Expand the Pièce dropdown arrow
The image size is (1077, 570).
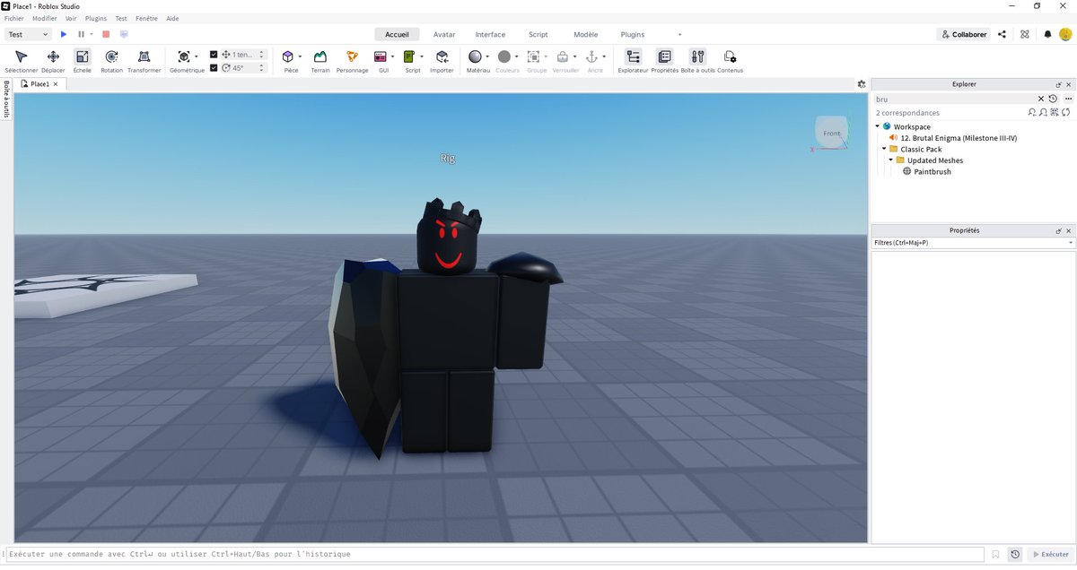click(301, 56)
